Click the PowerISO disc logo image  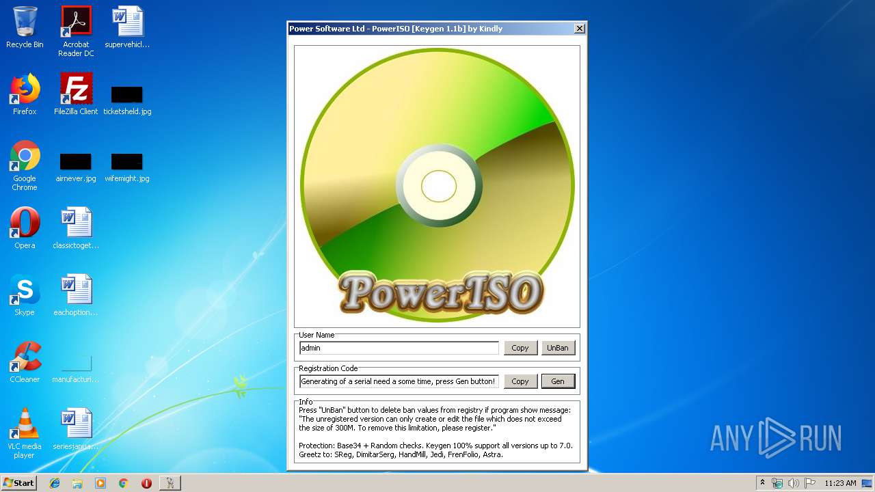[437, 187]
